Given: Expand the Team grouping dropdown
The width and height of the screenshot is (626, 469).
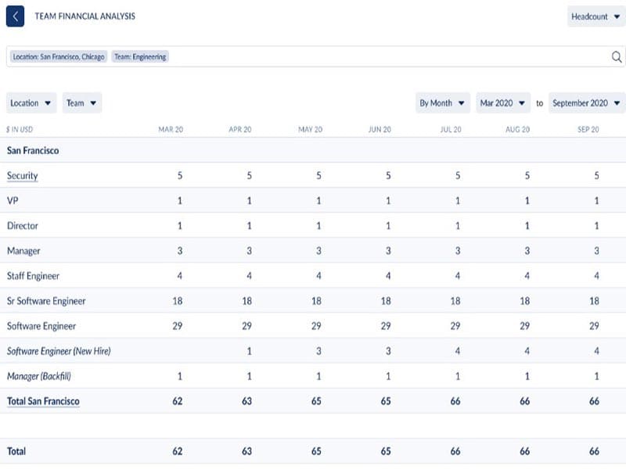Looking at the screenshot, I should (x=81, y=103).
